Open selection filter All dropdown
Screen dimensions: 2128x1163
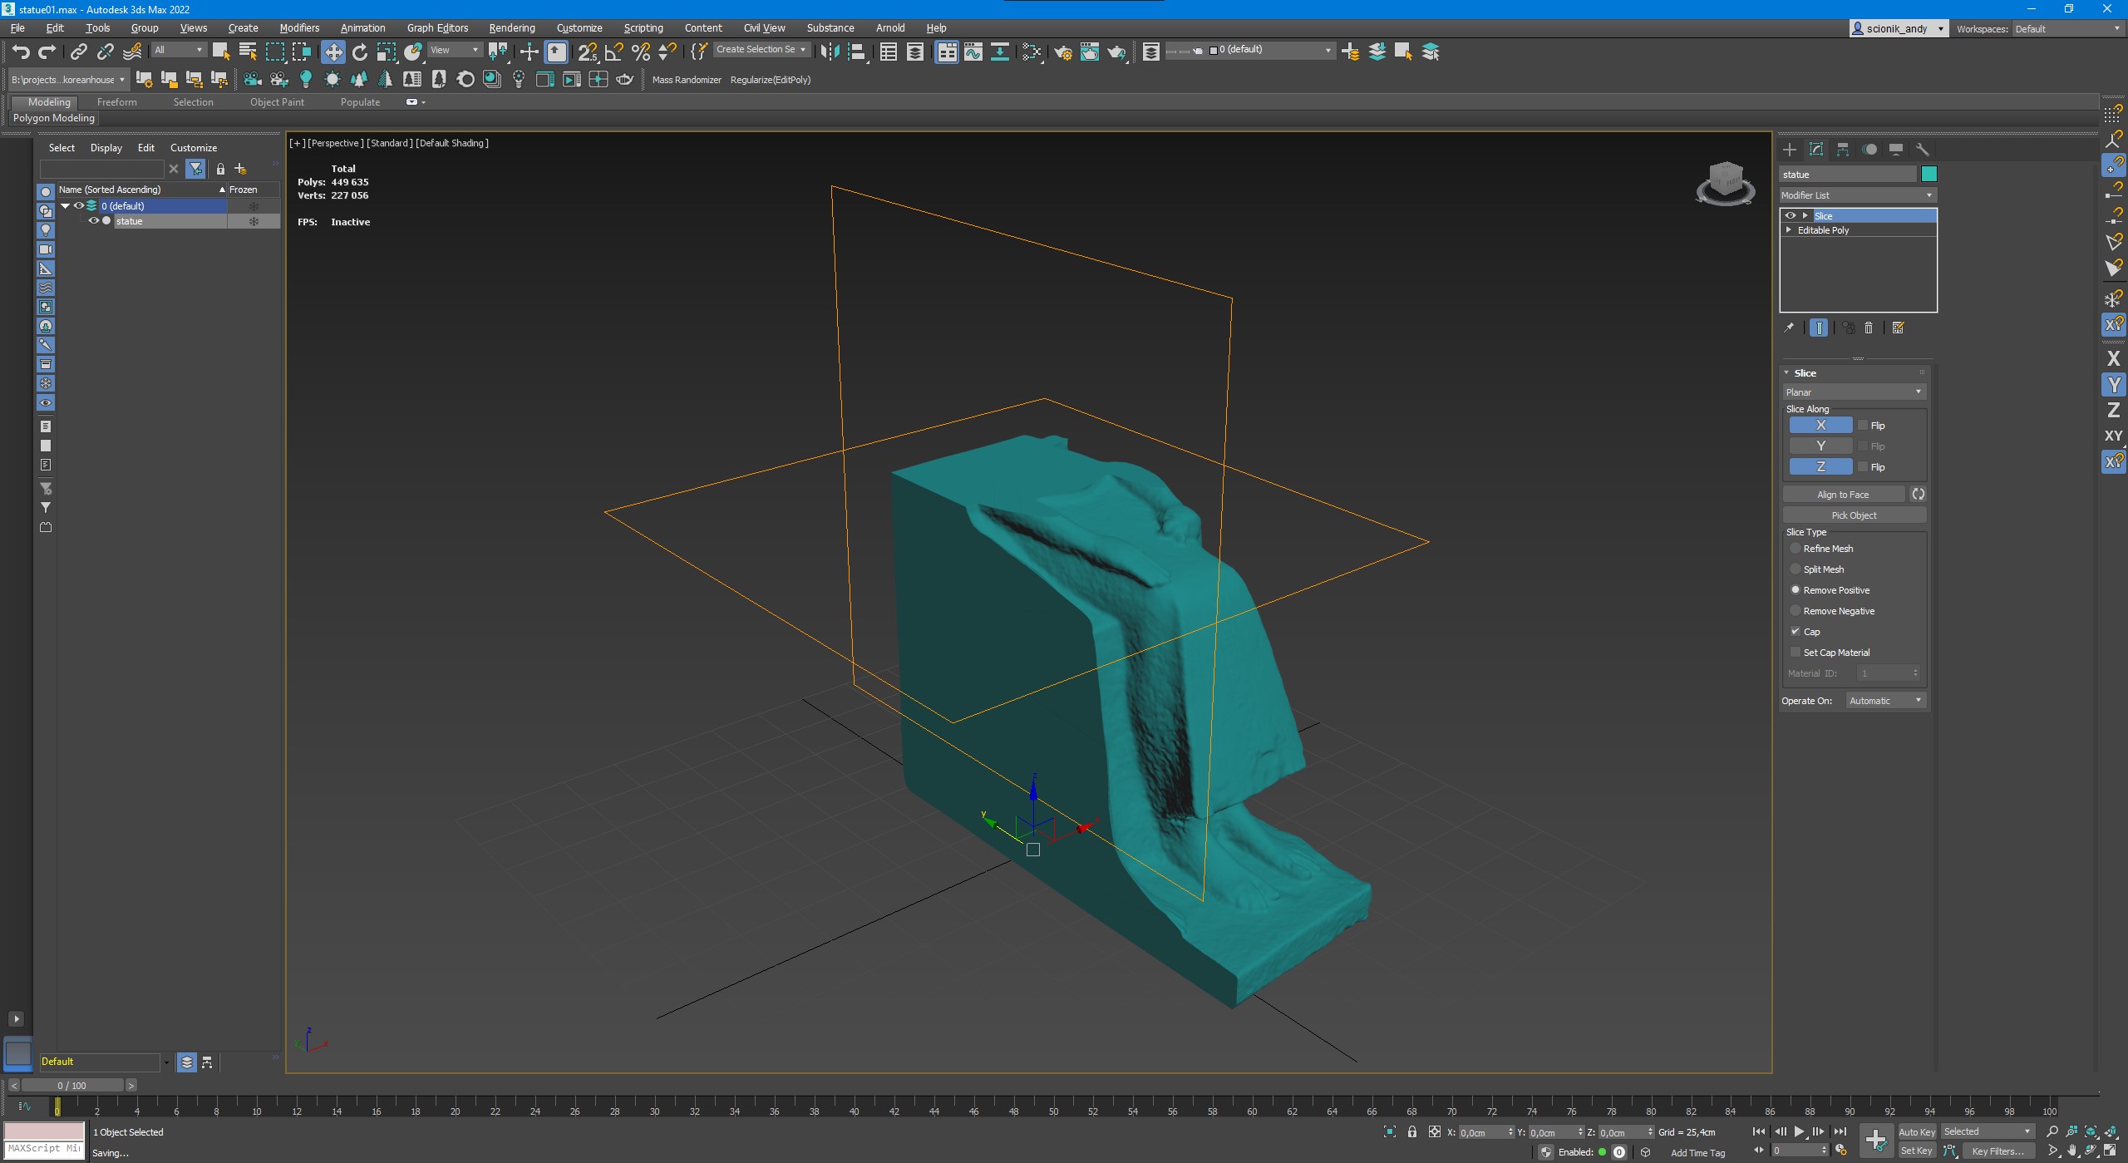[x=179, y=50]
